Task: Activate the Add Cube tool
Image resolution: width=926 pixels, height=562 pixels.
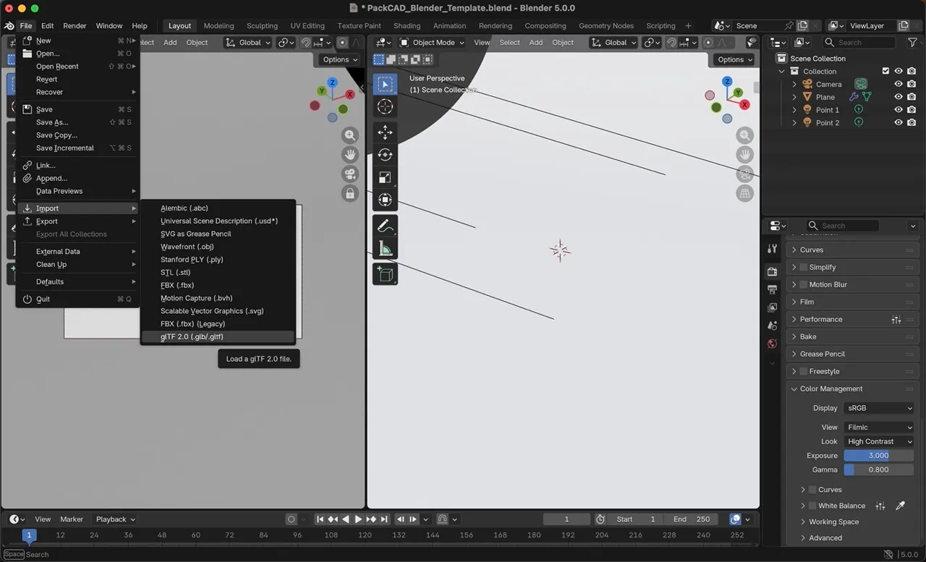Action: [385, 273]
